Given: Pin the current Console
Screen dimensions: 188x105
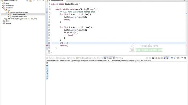Looking at the screenshot, I should click(172, 58).
